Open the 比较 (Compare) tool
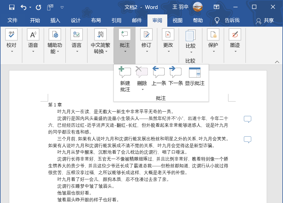The width and height of the screenshot is (283, 203). tap(190, 38)
